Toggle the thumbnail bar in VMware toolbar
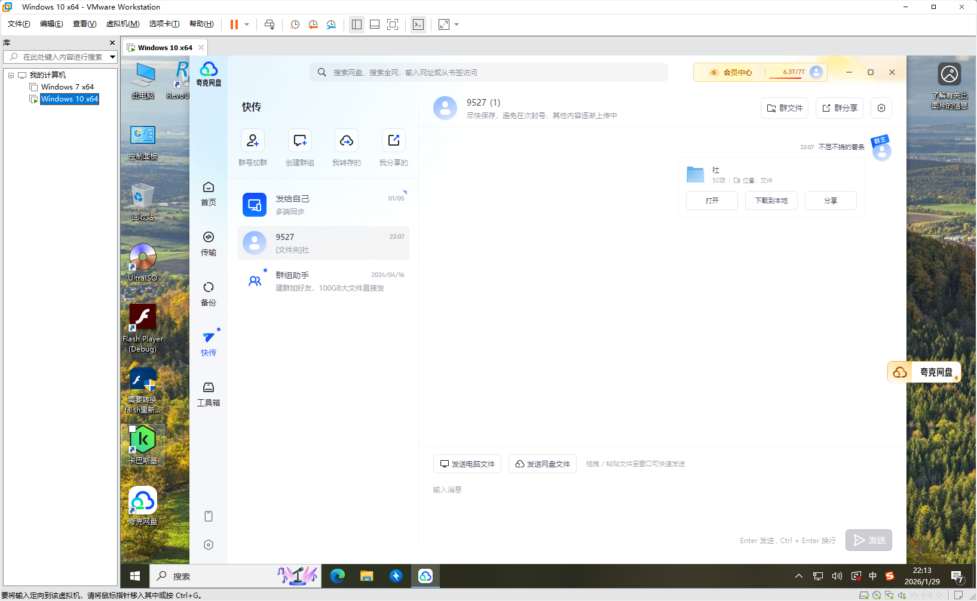The image size is (977, 601). [374, 24]
